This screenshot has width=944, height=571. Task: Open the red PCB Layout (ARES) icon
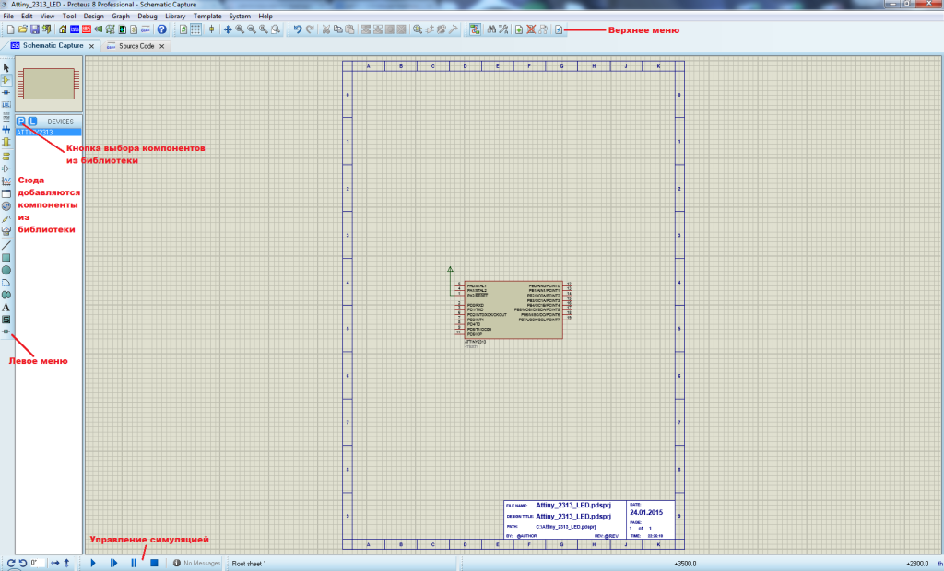(87, 29)
